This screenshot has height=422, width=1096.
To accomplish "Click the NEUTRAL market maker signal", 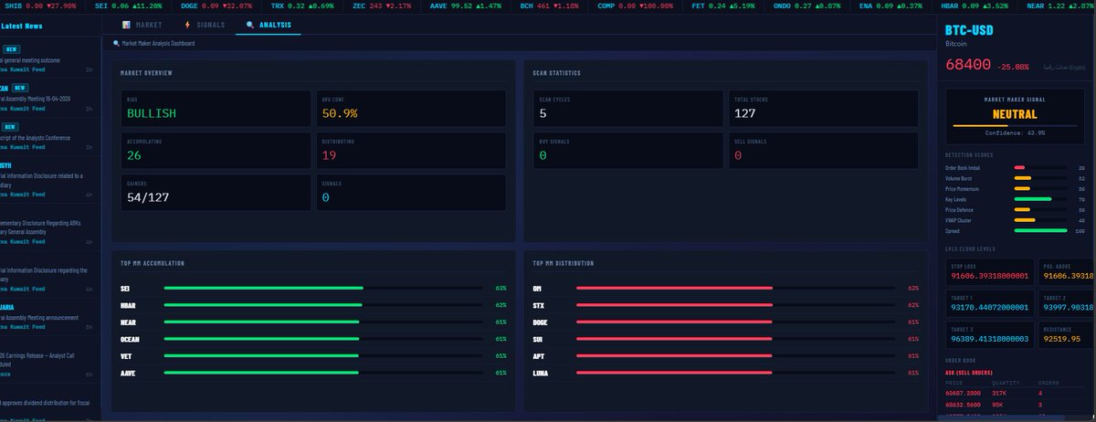I will 1015,114.
